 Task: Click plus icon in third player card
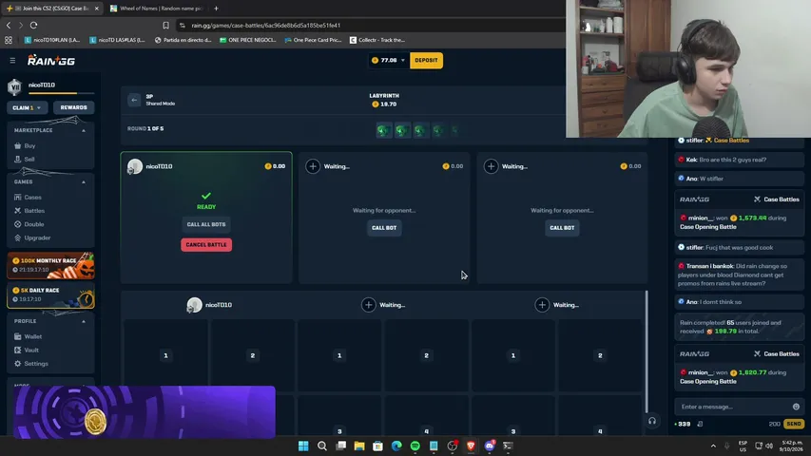point(491,166)
